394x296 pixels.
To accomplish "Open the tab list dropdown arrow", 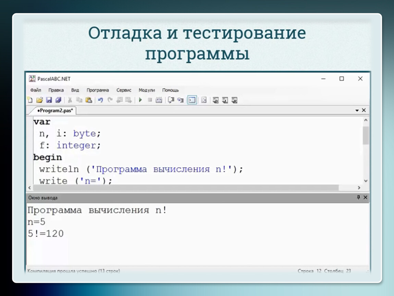I will pyautogui.click(x=357, y=110).
